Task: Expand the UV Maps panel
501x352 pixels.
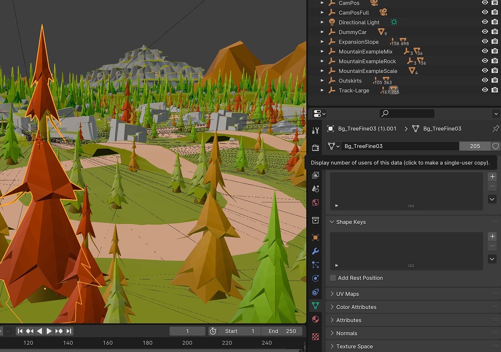Action: (x=332, y=294)
